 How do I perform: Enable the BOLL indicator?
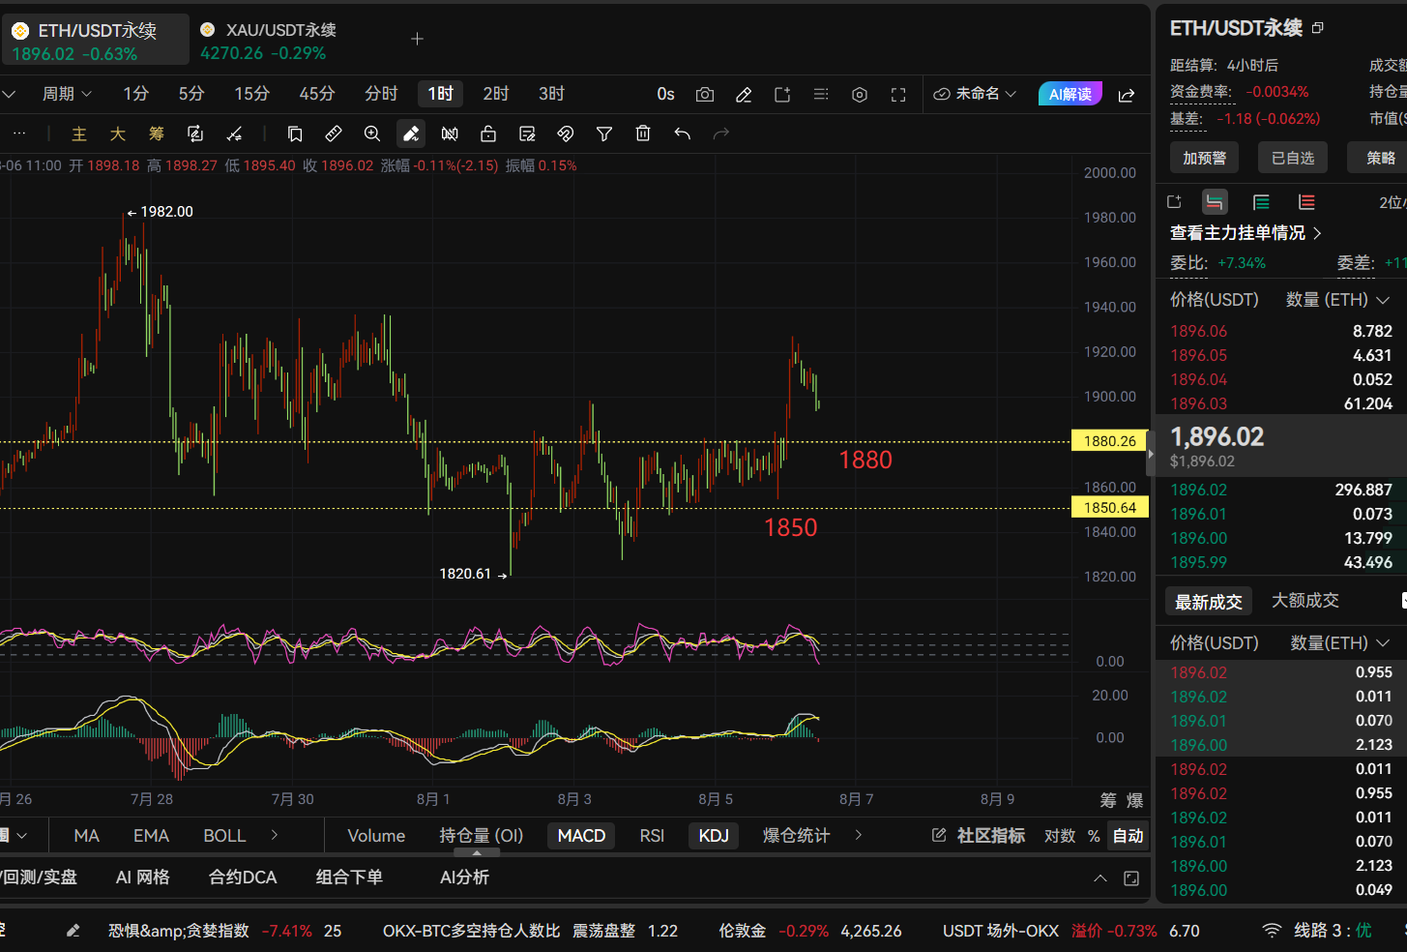pyautogui.click(x=224, y=836)
